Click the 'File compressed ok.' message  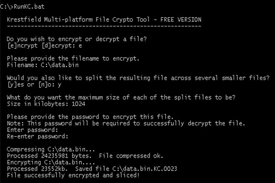click(131, 156)
